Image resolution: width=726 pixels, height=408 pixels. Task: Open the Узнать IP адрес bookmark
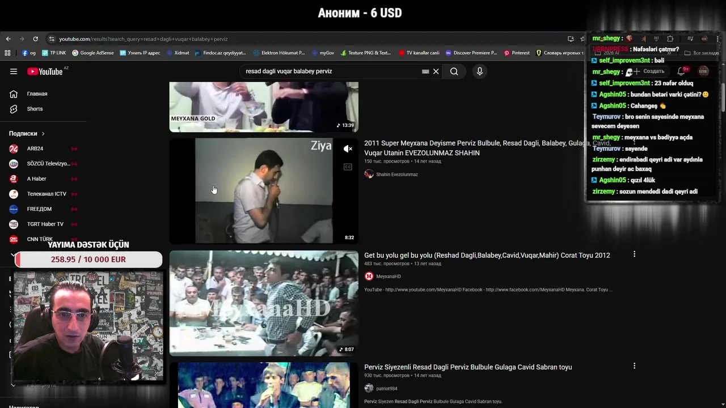point(140,53)
